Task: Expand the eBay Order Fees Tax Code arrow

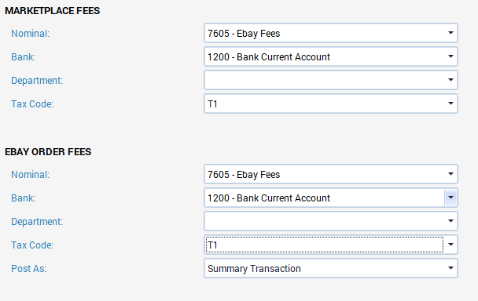Action: point(450,245)
